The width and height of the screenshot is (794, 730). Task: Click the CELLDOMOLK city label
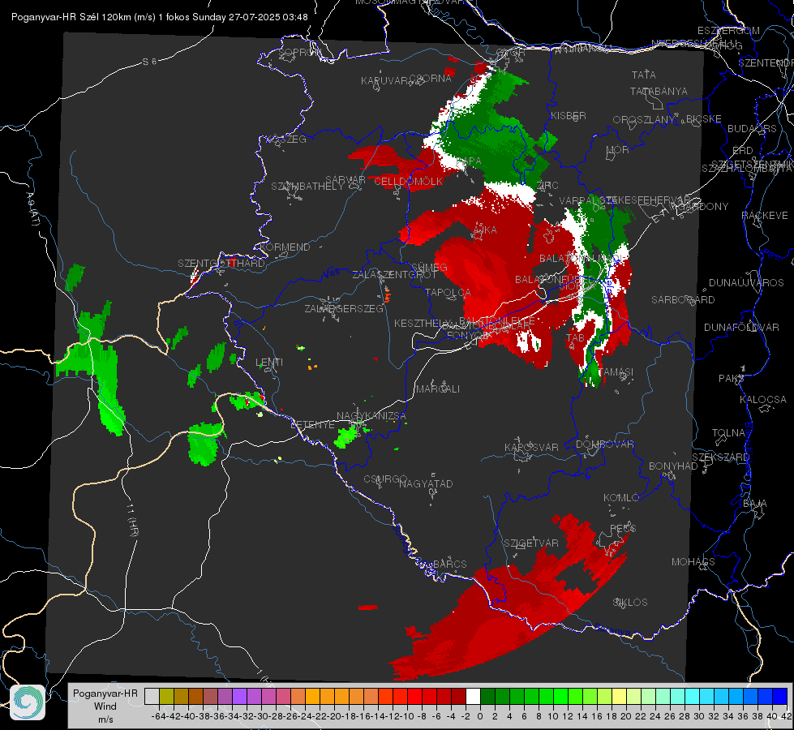pyautogui.click(x=408, y=182)
